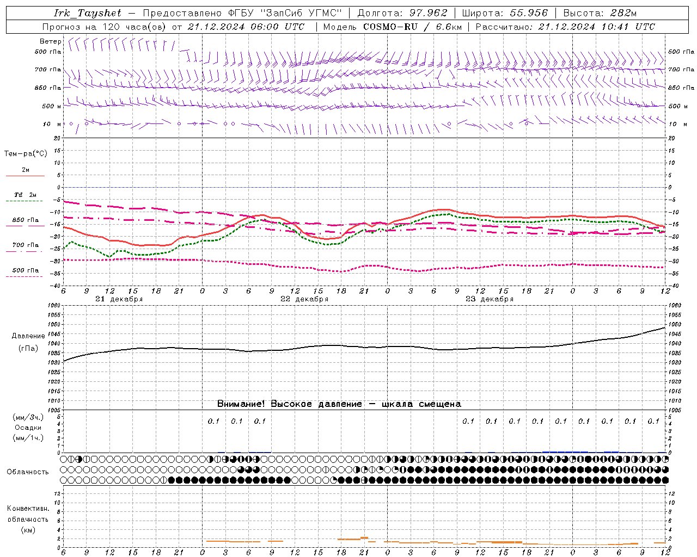Click the blue precipitation bar in Осадки chart
This screenshot has height=557, width=697.
[x=565, y=451]
